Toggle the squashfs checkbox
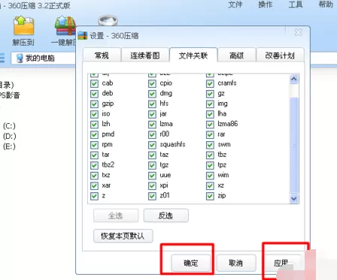The height and width of the screenshot is (280, 337). pyautogui.click(x=152, y=145)
